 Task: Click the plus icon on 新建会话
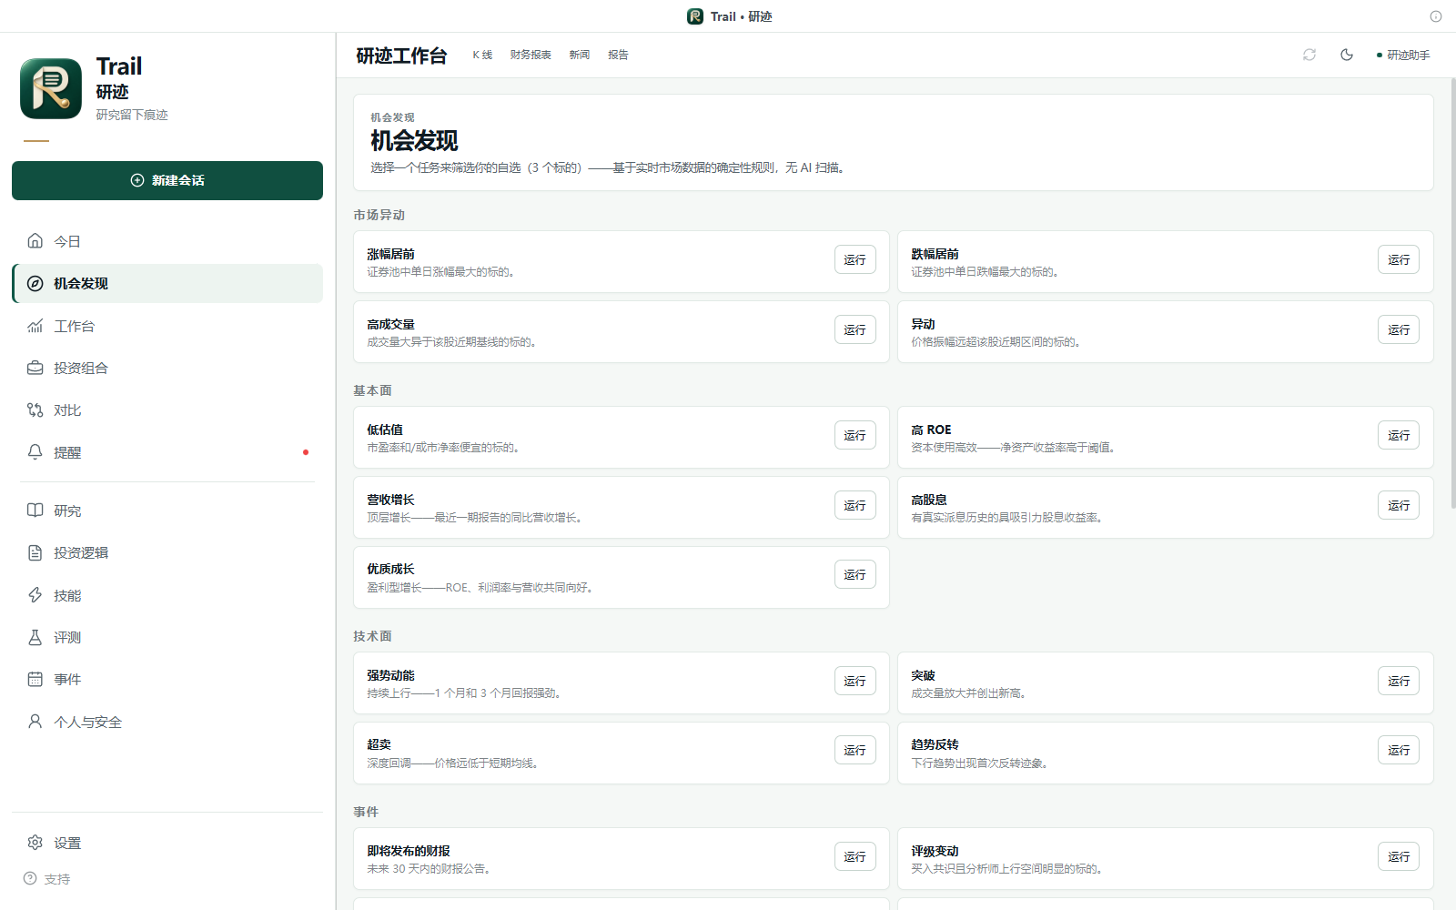click(x=137, y=180)
